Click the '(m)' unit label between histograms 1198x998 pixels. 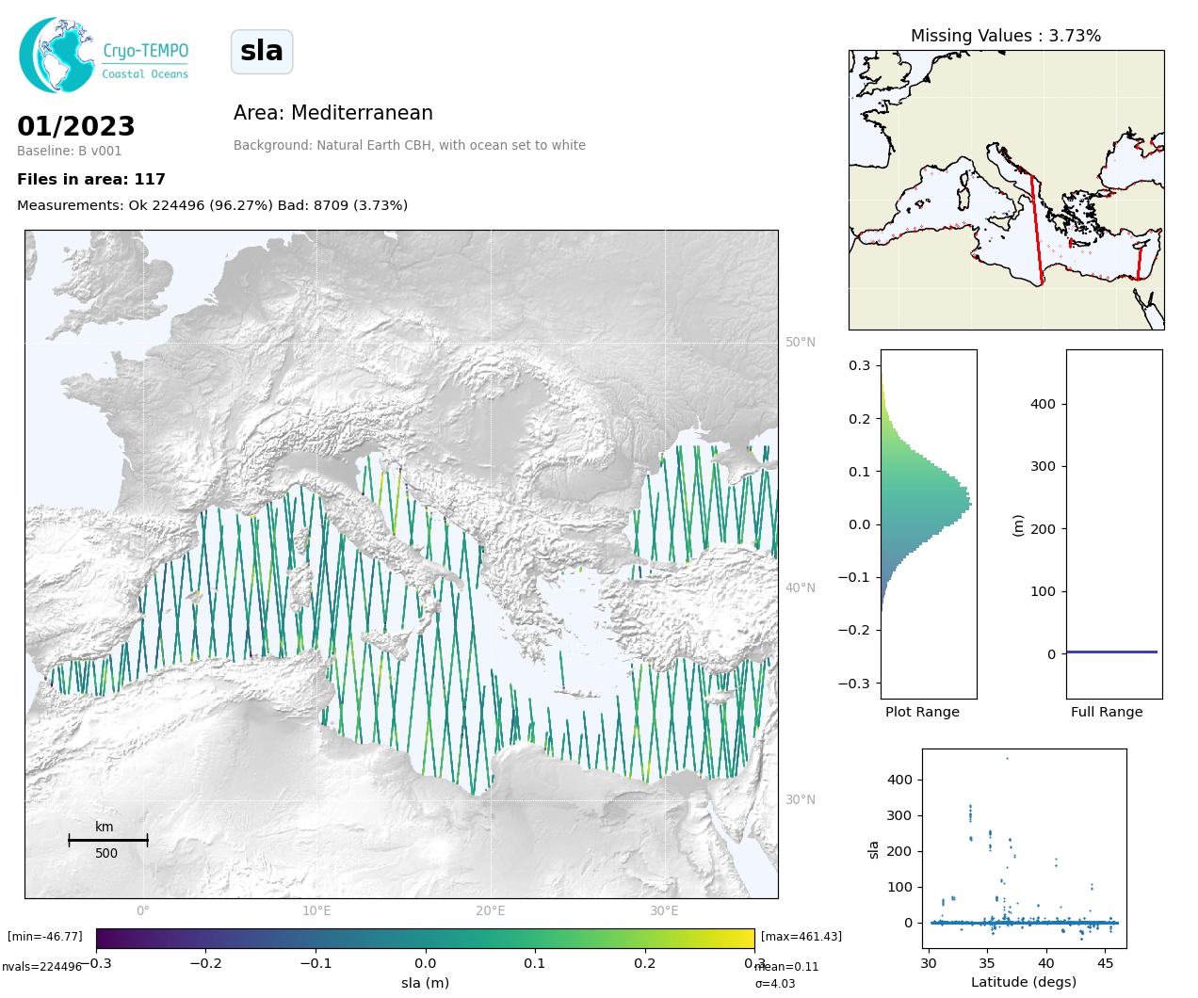click(x=1018, y=525)
